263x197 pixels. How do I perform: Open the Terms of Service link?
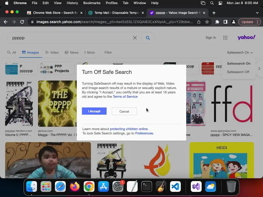(125, 96)
